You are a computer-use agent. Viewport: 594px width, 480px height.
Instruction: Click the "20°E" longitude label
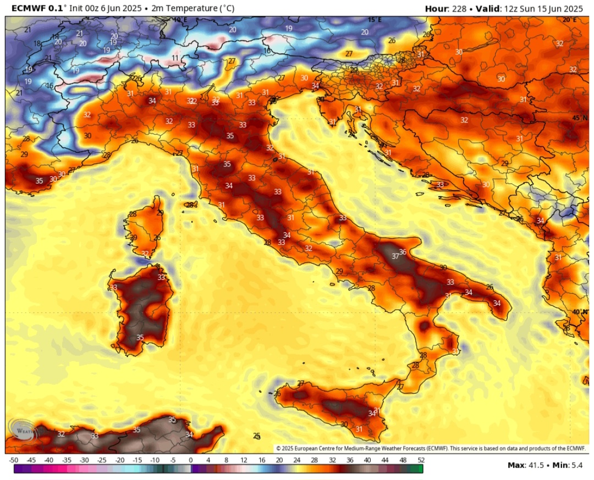pos(569,20)
